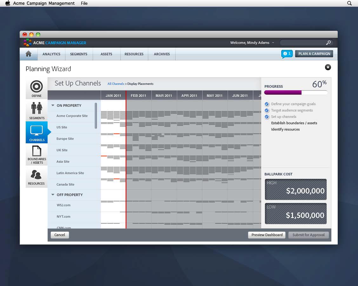Click the JUN 2011 column header
This screenshot has height=286, width=358.
240,96
